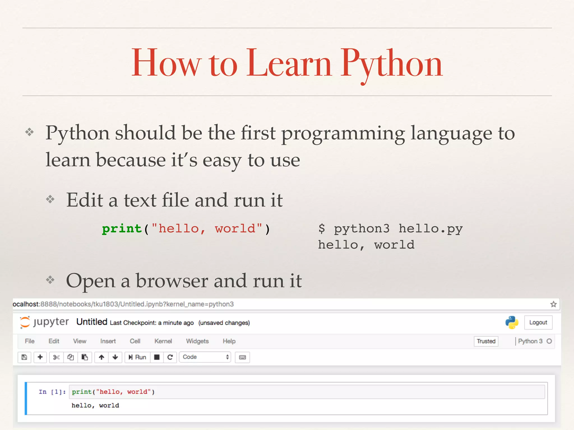Cut selected cell with scissors icon
Image resolution: width=574 pixels, height=430 pixels.
pos(56,357)
